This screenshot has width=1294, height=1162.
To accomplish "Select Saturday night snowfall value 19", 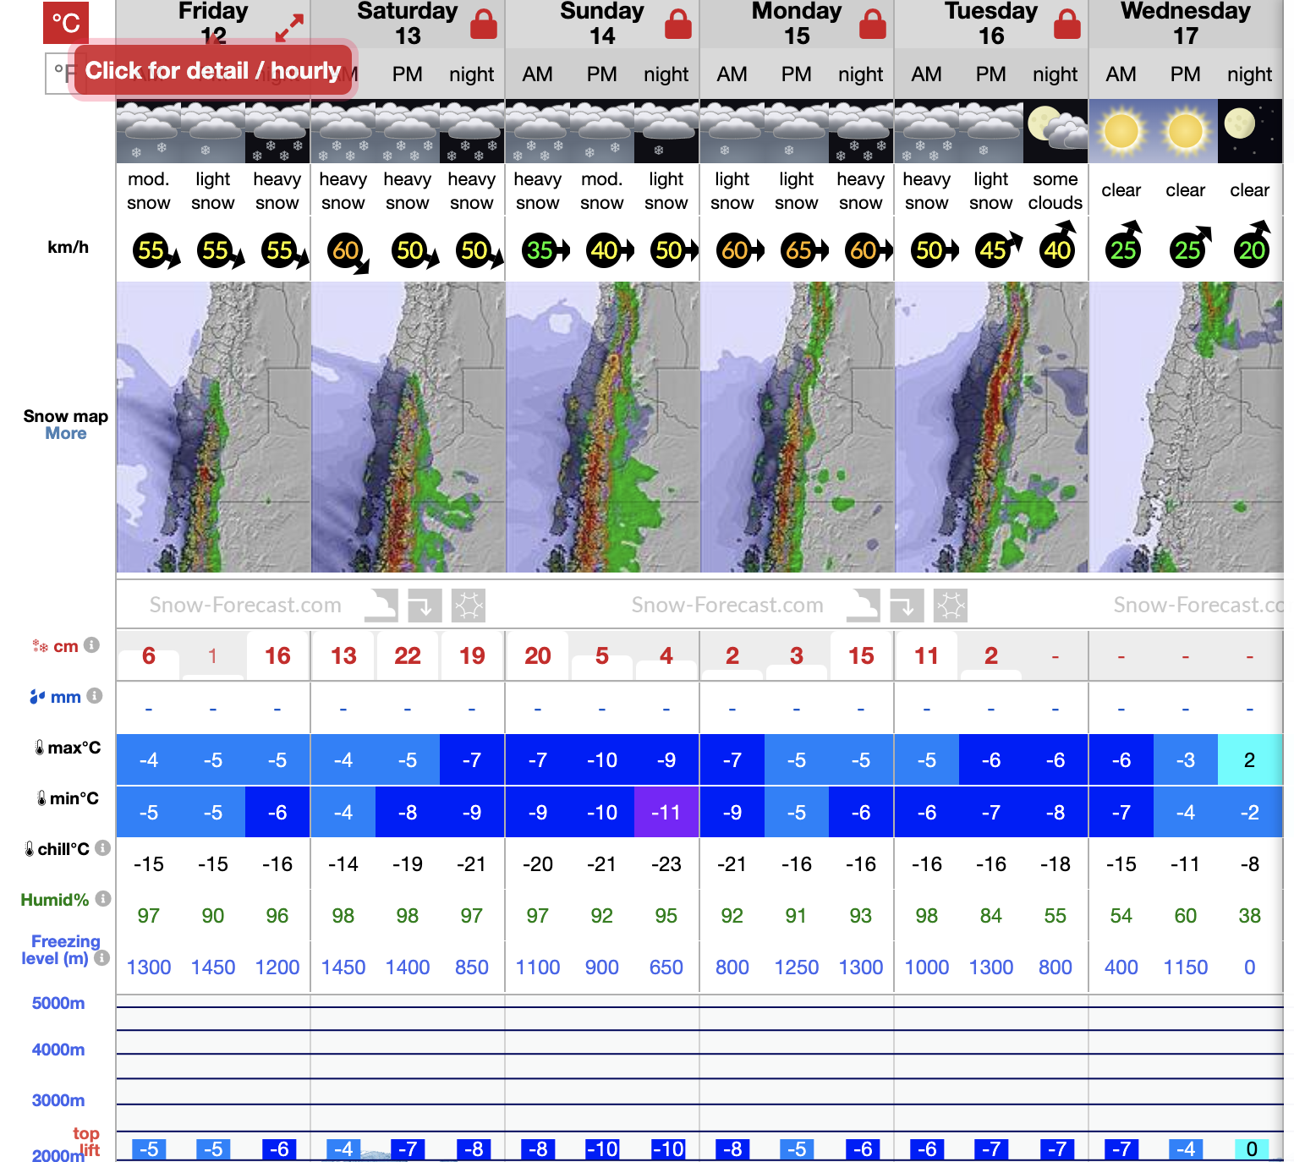I will 472,655.
